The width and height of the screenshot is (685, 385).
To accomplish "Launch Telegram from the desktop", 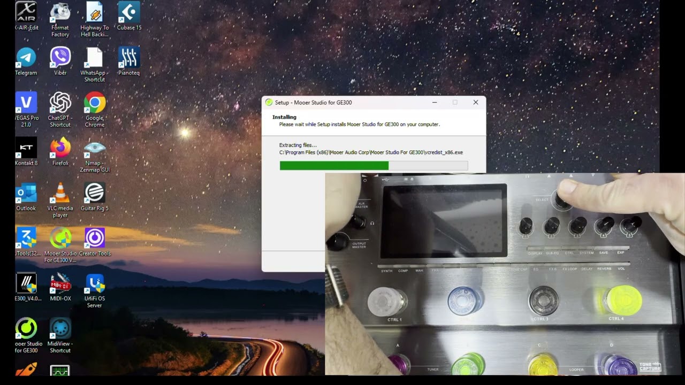I will click(26, 61).
